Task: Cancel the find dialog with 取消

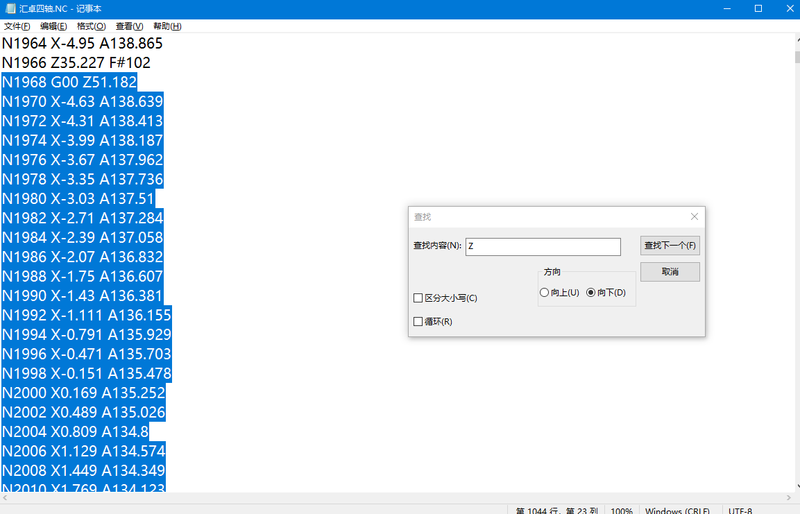Action: pyautogui.click(x=670, y=272)
